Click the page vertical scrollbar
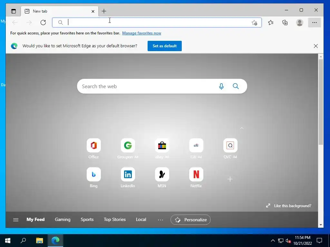 [321, 102]
